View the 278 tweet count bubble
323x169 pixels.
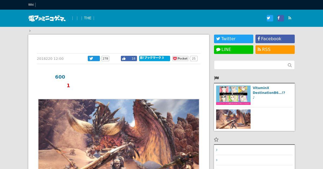pos(105,58)
